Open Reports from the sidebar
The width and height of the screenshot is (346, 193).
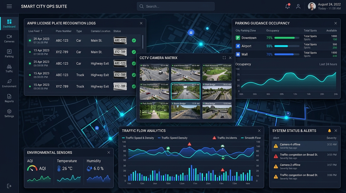click(9, 98)
